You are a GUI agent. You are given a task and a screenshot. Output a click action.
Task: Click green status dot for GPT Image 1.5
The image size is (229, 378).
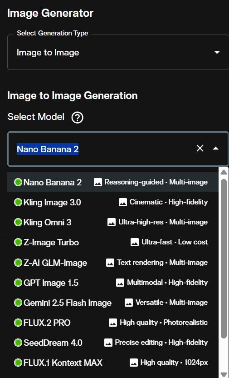point(18,283)
